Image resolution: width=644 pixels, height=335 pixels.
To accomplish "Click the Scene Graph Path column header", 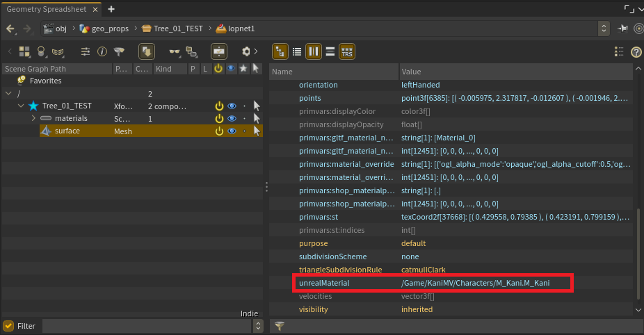I will [x=57, y=69].
